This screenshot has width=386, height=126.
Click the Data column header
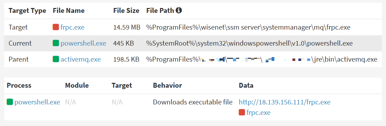[x=246, y=85]
